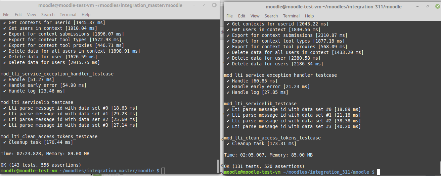Click 'Delete data for users [2015.75 ms]' line
The image size is (441, 176).
tap(51, 62)
